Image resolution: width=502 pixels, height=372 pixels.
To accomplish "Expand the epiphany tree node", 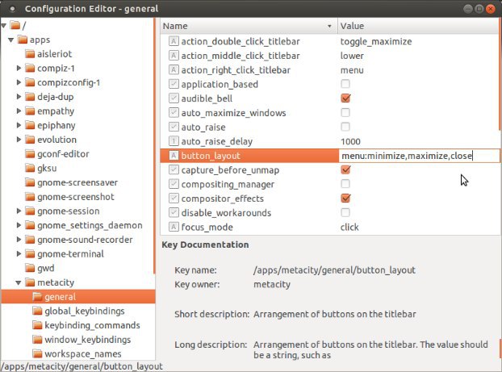I will pos(19,125).
